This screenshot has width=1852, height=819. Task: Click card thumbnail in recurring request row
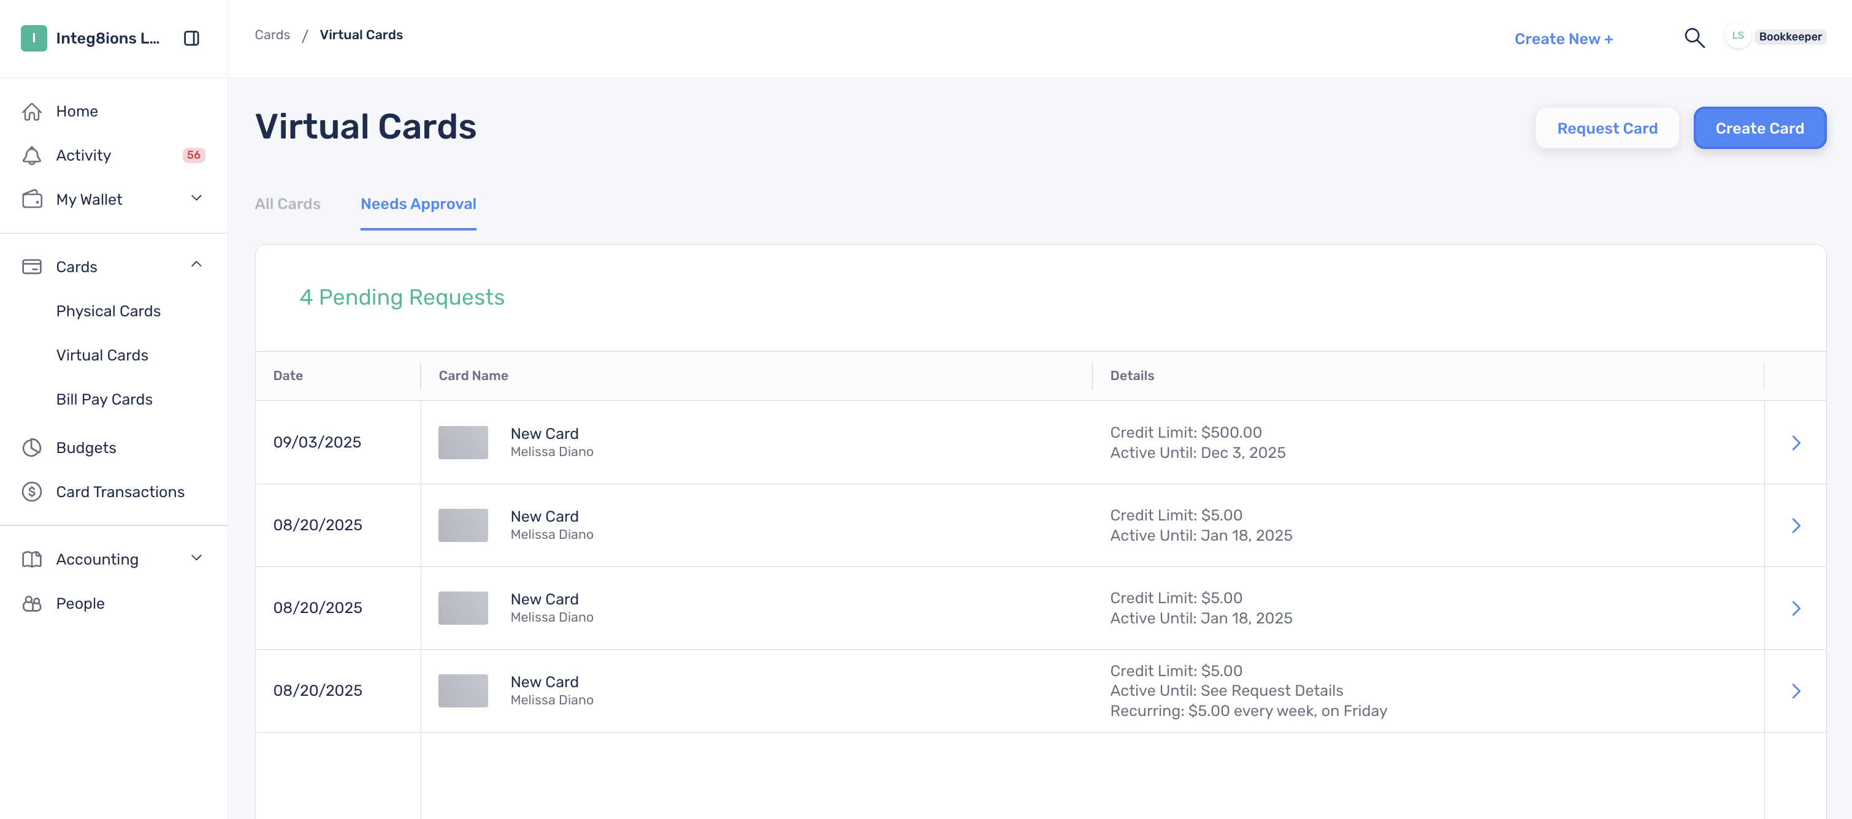click(463, 690)
